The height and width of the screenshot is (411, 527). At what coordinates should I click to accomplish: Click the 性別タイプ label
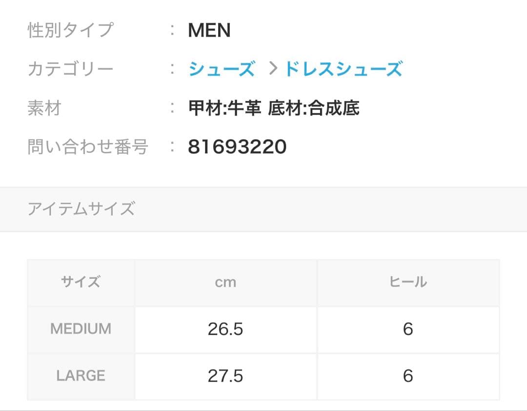[71, 30]
